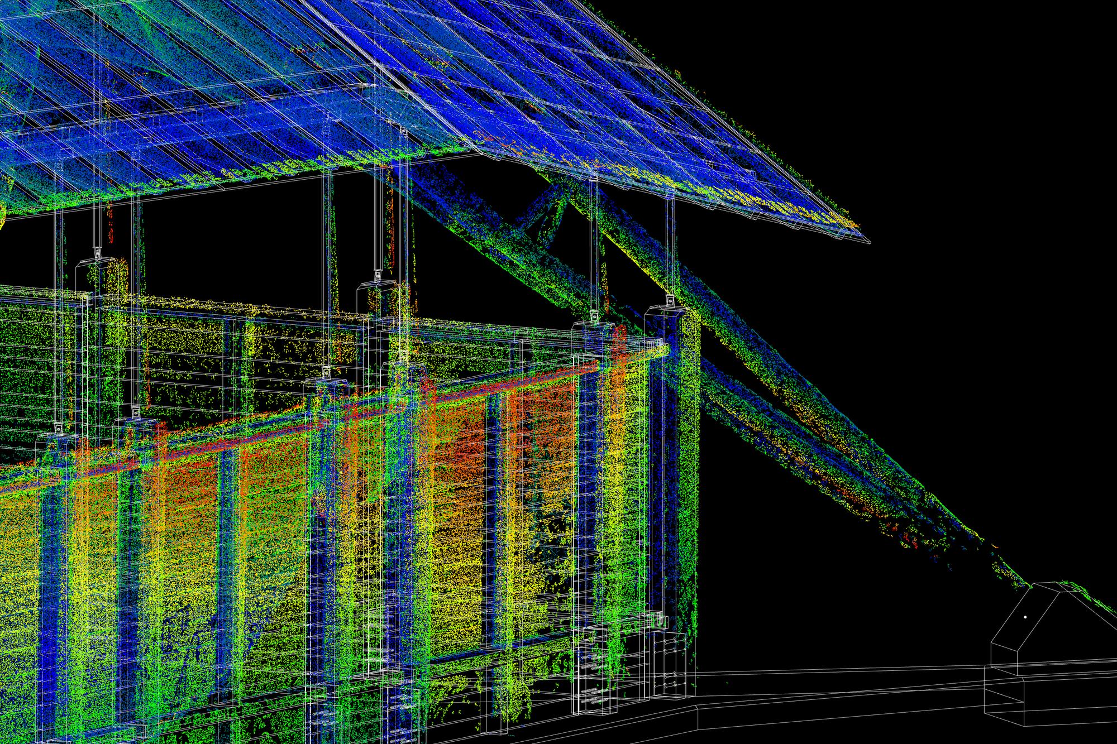Click the white point marker in the wireframe block

[x=1025, y=617]
